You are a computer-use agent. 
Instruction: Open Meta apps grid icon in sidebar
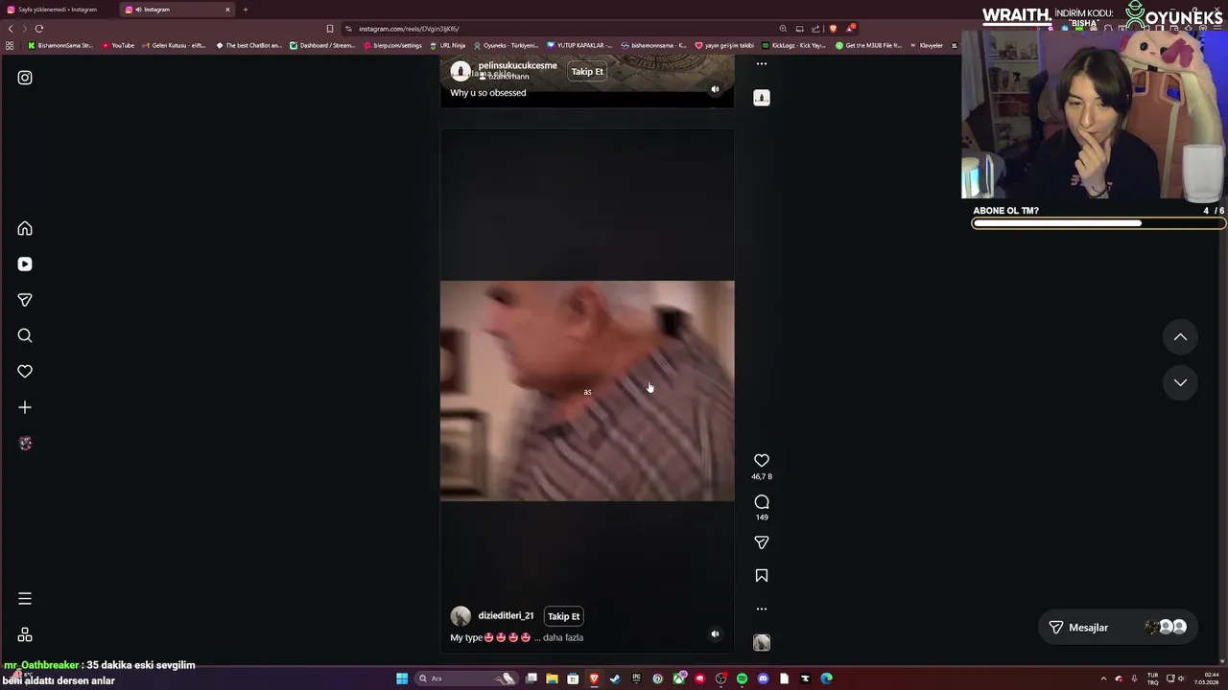point(25,634)
